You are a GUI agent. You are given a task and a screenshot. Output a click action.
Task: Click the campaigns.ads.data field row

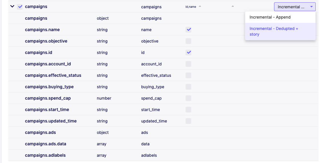click(45, 144)
